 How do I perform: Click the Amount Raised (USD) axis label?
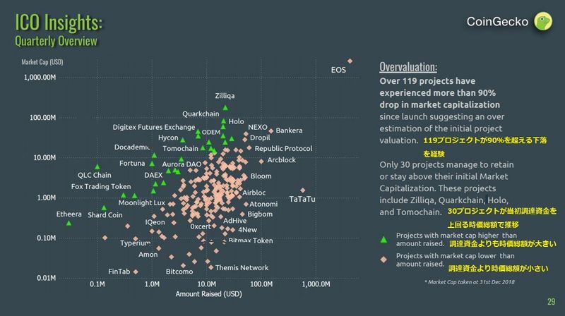(x=204, y=293)
